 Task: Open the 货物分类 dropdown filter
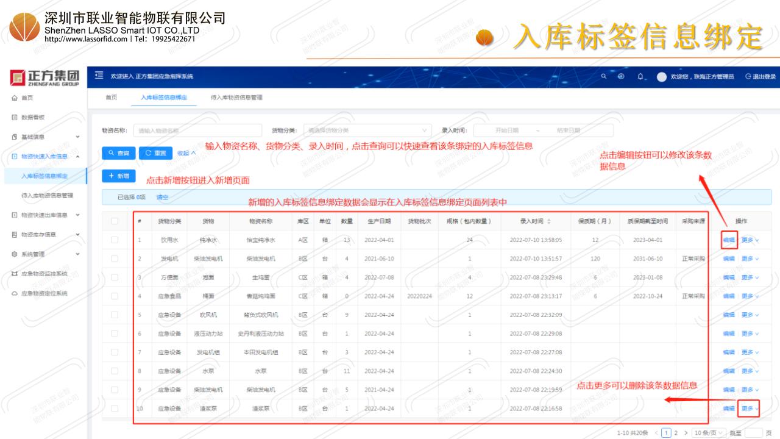(367, 130)
